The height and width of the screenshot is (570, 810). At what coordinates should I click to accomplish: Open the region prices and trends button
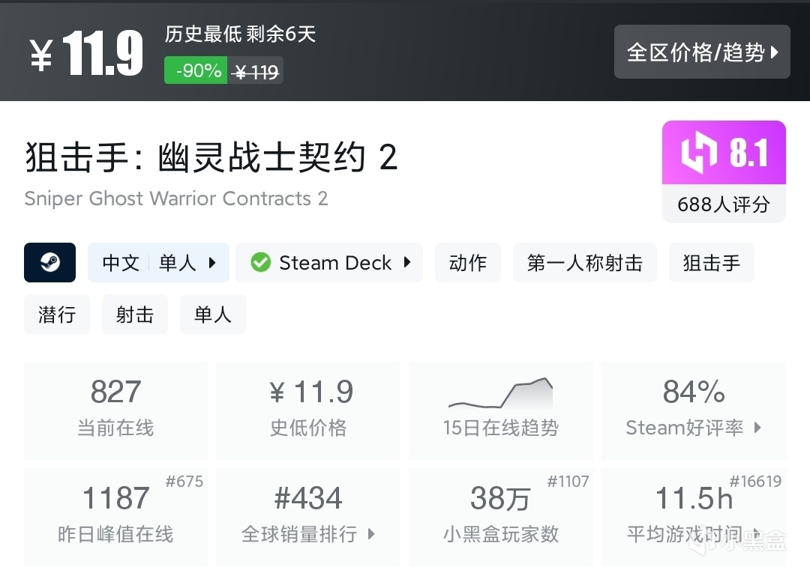[x=702, y=52]
